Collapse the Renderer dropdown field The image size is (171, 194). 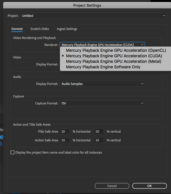(102, 45)
